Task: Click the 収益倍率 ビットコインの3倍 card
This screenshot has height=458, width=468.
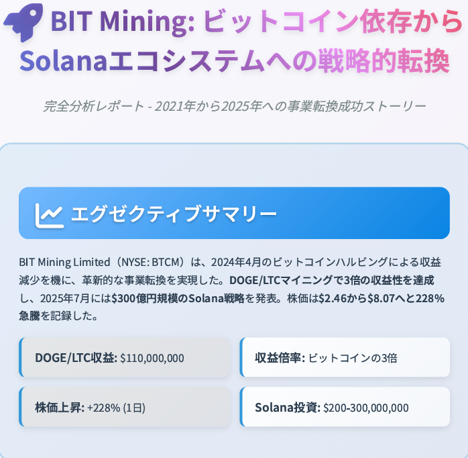Action: [345, 357]
